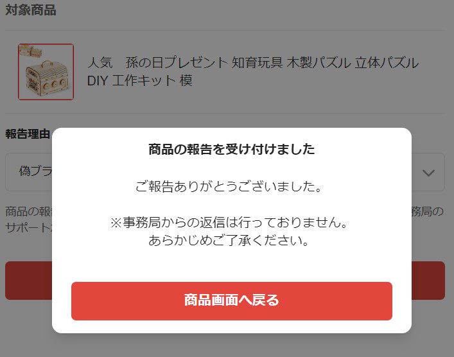
Task: Click the dimmed submit button beside 偽ブラ side
Action: (28, 281)
